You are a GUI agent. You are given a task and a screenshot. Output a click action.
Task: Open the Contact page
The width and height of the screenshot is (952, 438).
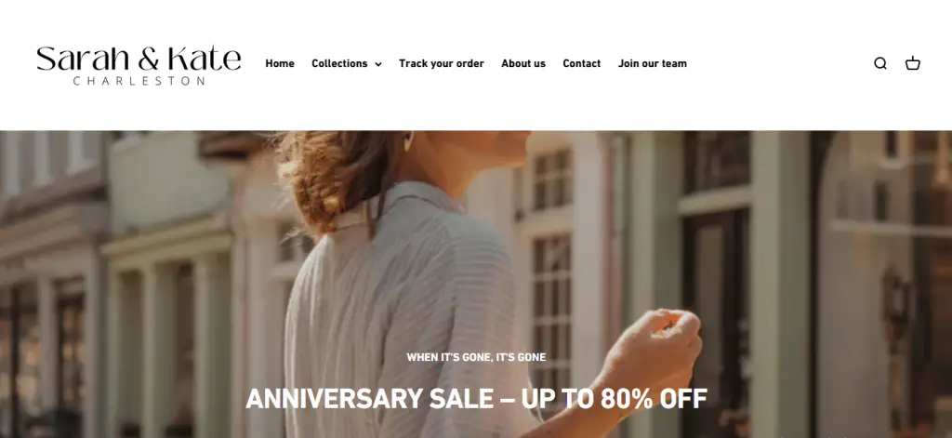[x=582, y=63]
